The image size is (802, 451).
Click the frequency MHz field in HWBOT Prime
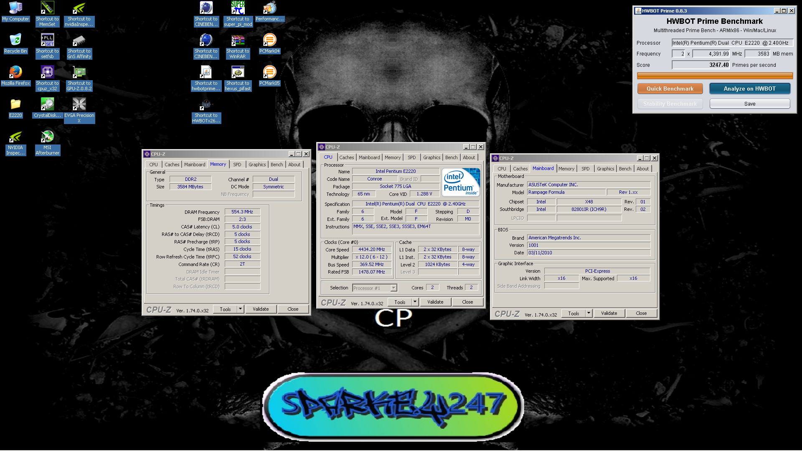pos(711,53)
